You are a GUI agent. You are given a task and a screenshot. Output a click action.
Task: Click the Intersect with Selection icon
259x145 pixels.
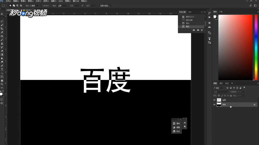click(21, 6)
